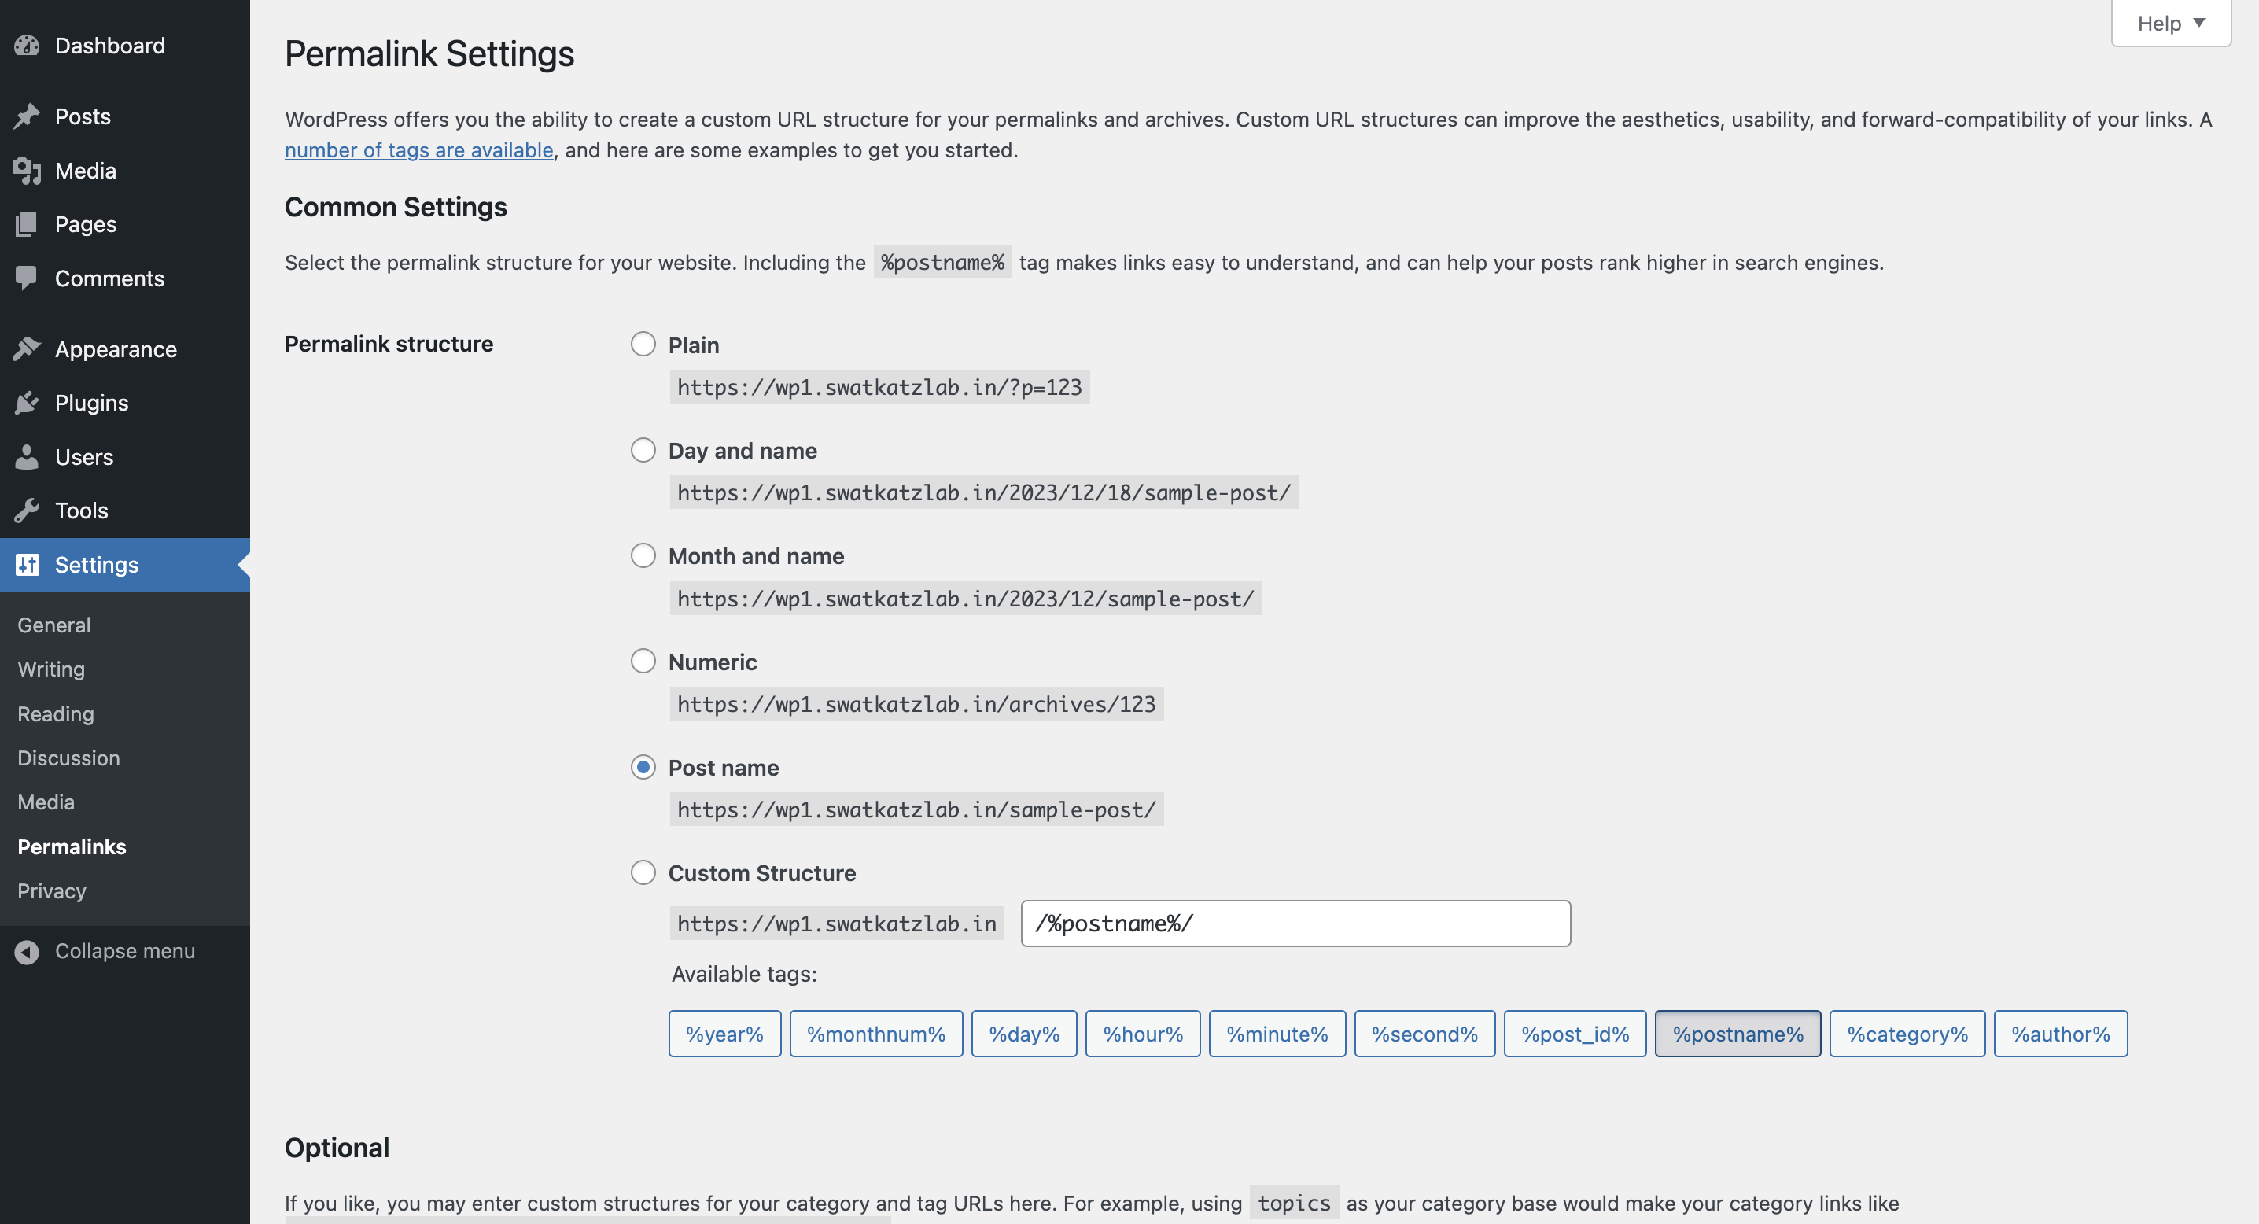Viewport: 2259px width, 1224px height.
Task: Insert the %minute% tag
Action: [1277, 1034]
